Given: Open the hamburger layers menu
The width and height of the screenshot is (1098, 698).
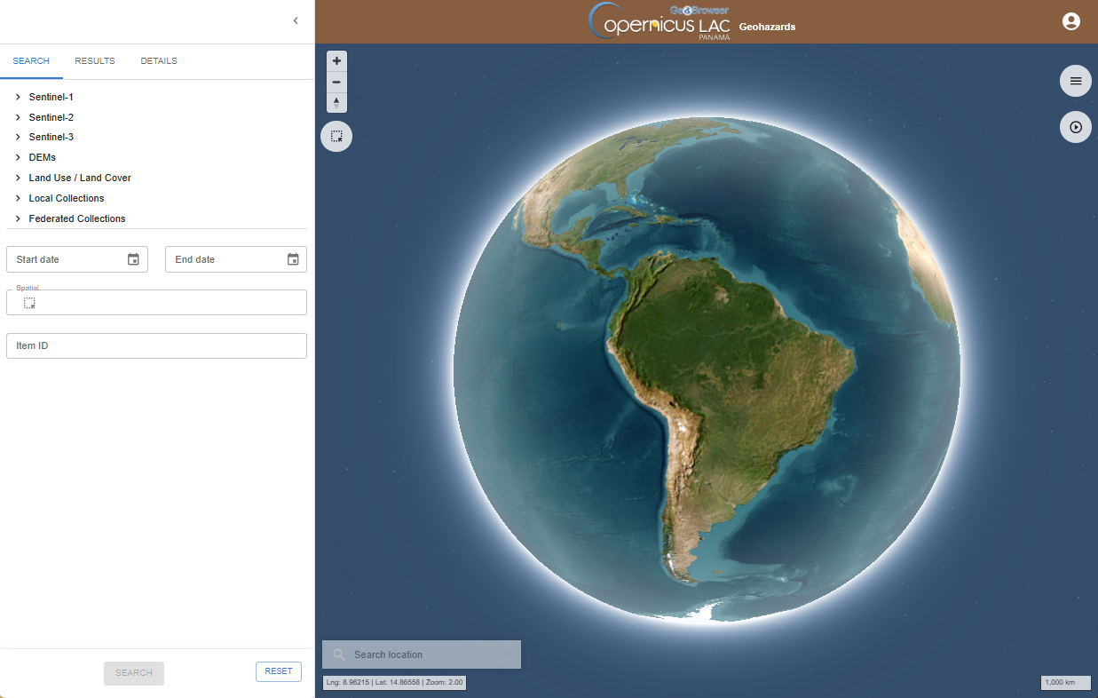Looking at the screenshot, I should click(x=1075, y=81).
